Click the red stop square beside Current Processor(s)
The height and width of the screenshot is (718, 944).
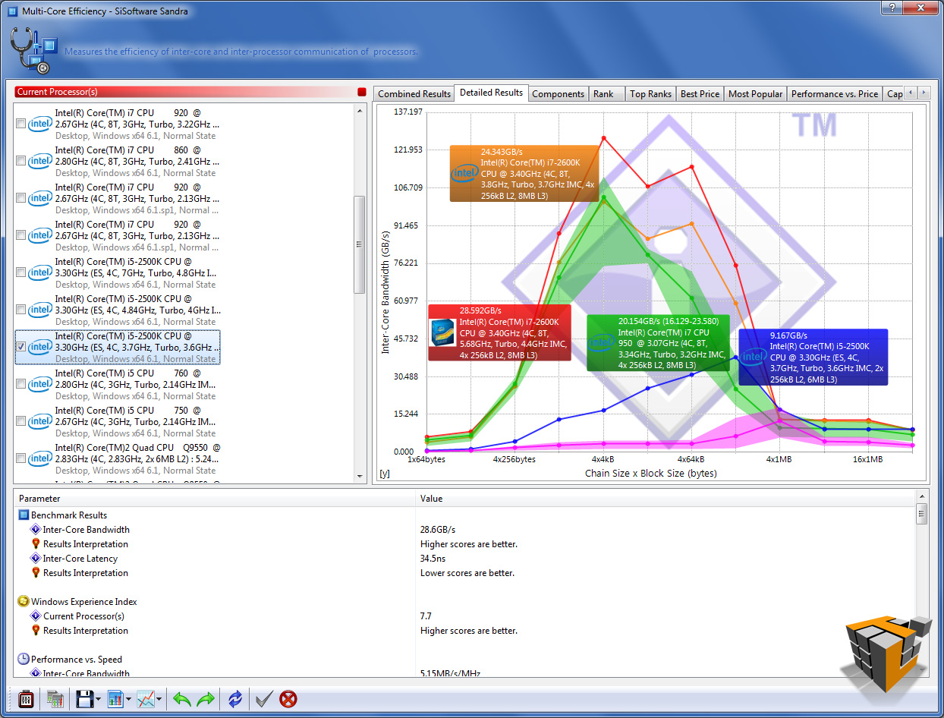[362, 92]
